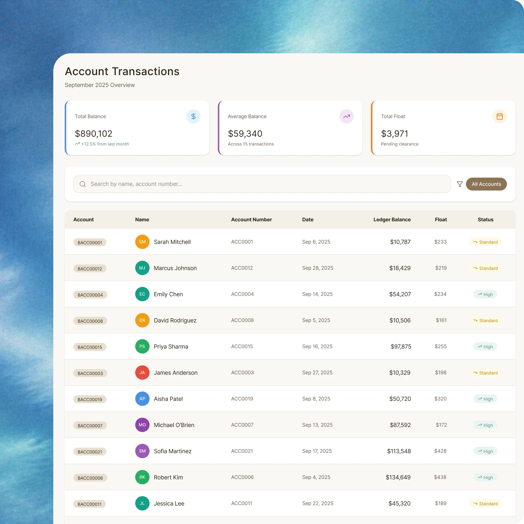Click Sarah Mitchell's Standard status badge
This screenshot has width=524, height=524.
(x=485, y=242)
